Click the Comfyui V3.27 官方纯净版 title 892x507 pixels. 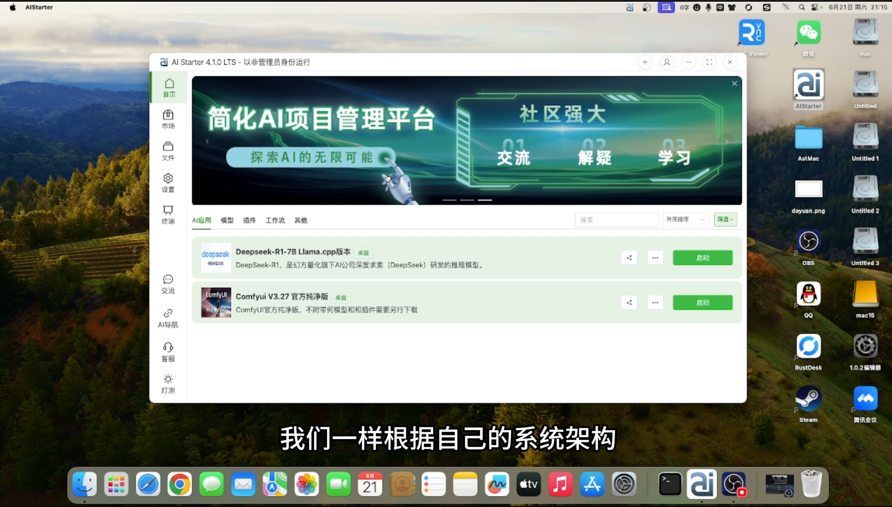point(282,297)
